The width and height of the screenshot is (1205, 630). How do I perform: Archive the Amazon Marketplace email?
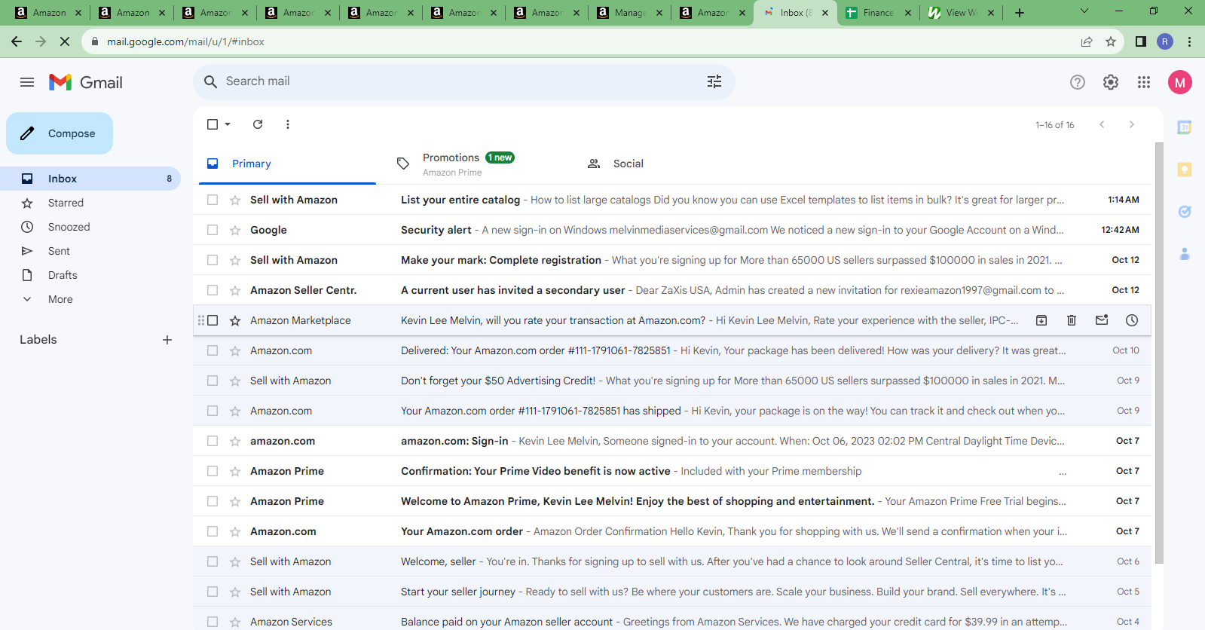click(1041, 320)
